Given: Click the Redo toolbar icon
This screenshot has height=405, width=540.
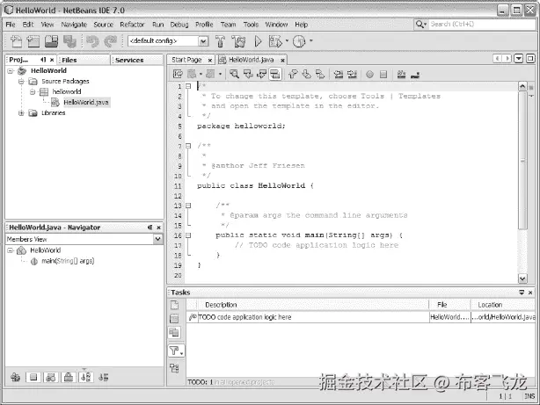Looking at the screenshot, I should pyautogui.click(x=111, y=41).
